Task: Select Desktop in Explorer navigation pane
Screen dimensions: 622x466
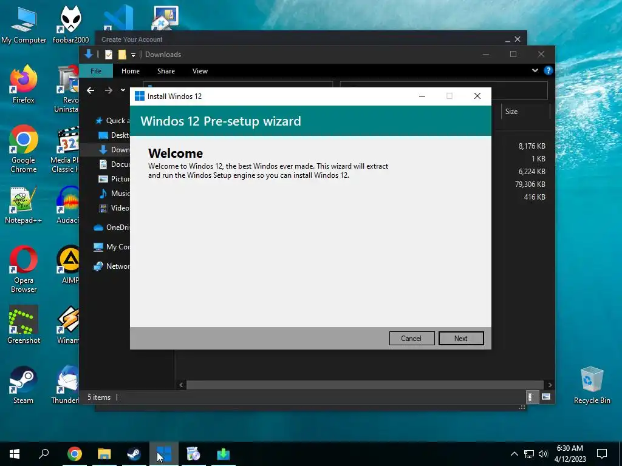Action: pyautogui.click(x=114, y=135)
